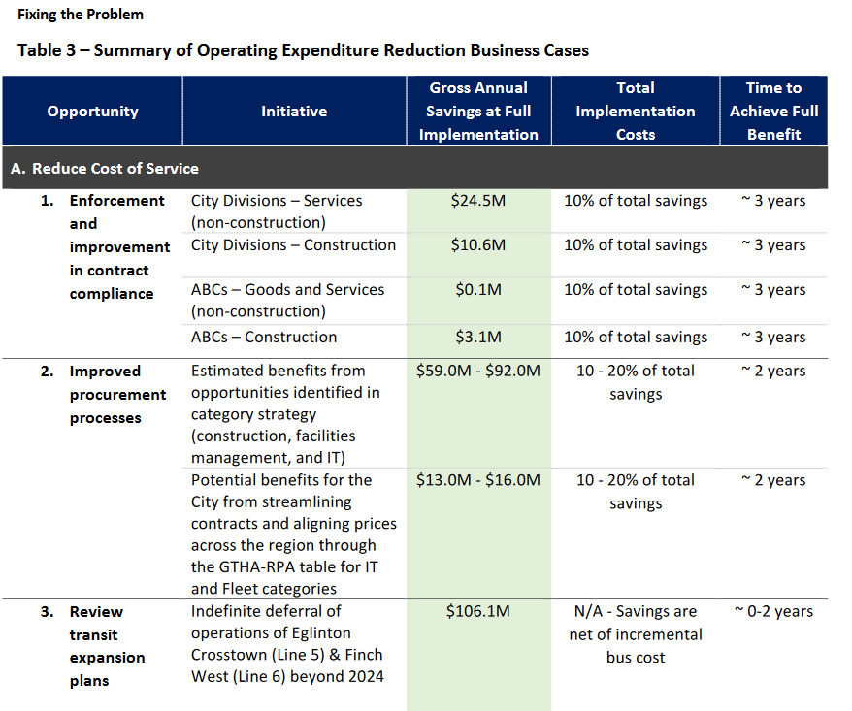This screenshot has height=711, width=852.
Task: Select the Table 3 title text
Action: pos(303,49)
